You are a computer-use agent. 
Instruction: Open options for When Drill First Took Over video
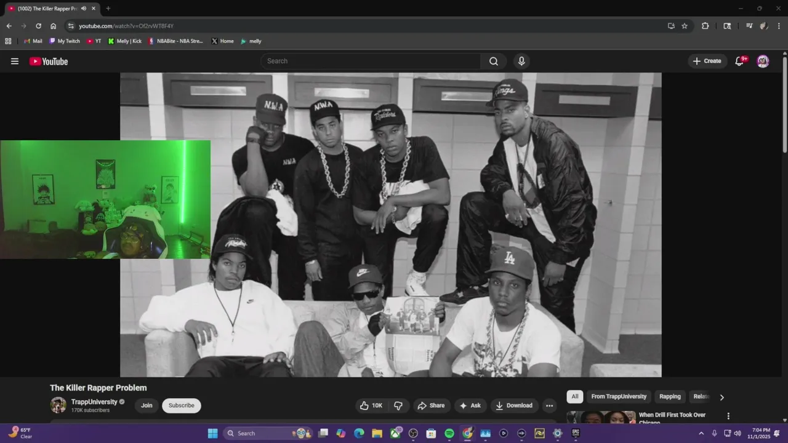pos(728,416)
